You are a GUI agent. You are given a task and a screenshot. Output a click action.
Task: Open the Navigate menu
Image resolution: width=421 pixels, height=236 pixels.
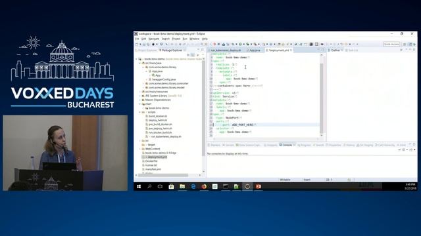(x=154, y=39)
